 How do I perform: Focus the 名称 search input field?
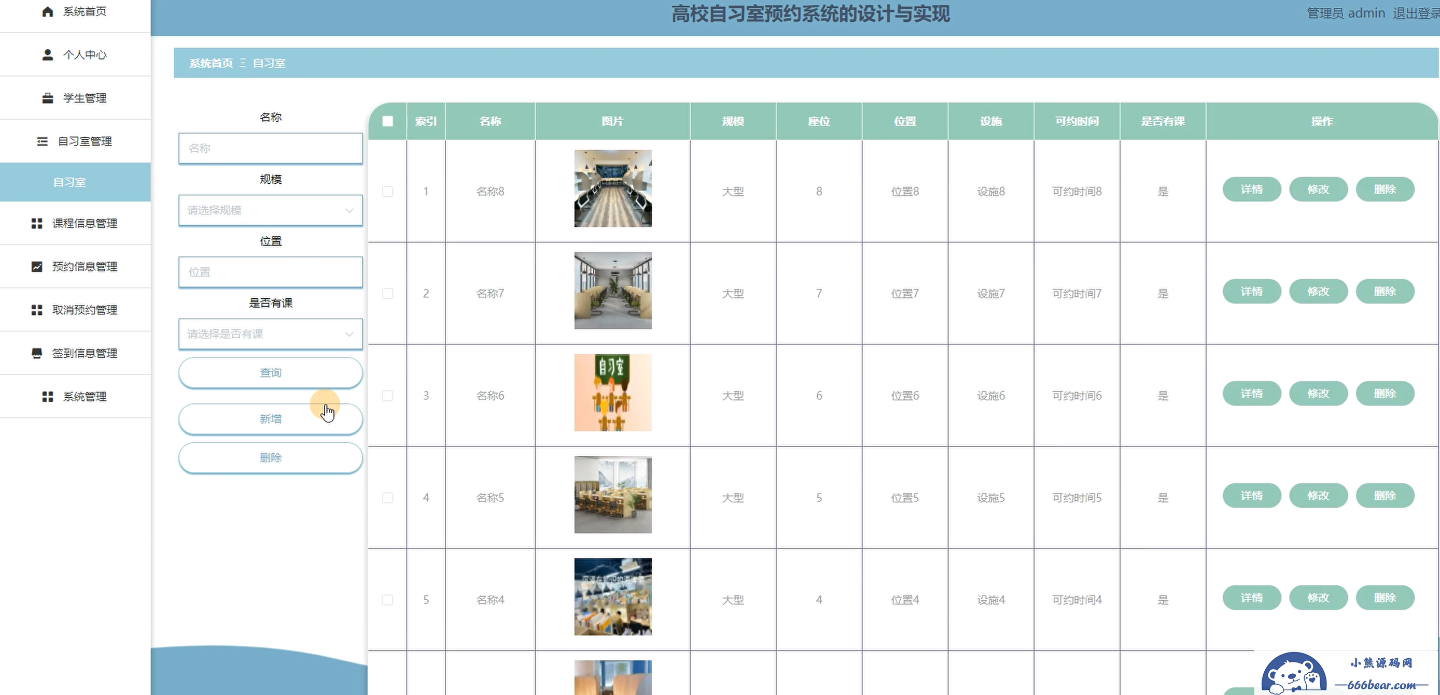[x=271, y=149]
